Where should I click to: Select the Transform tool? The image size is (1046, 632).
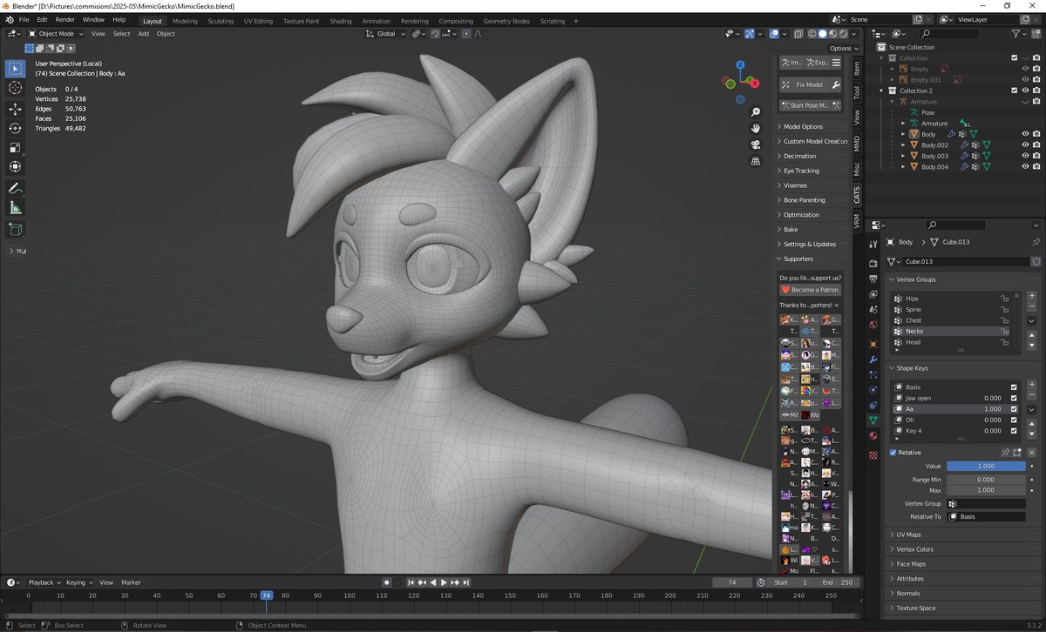click(x=16, y=166)
